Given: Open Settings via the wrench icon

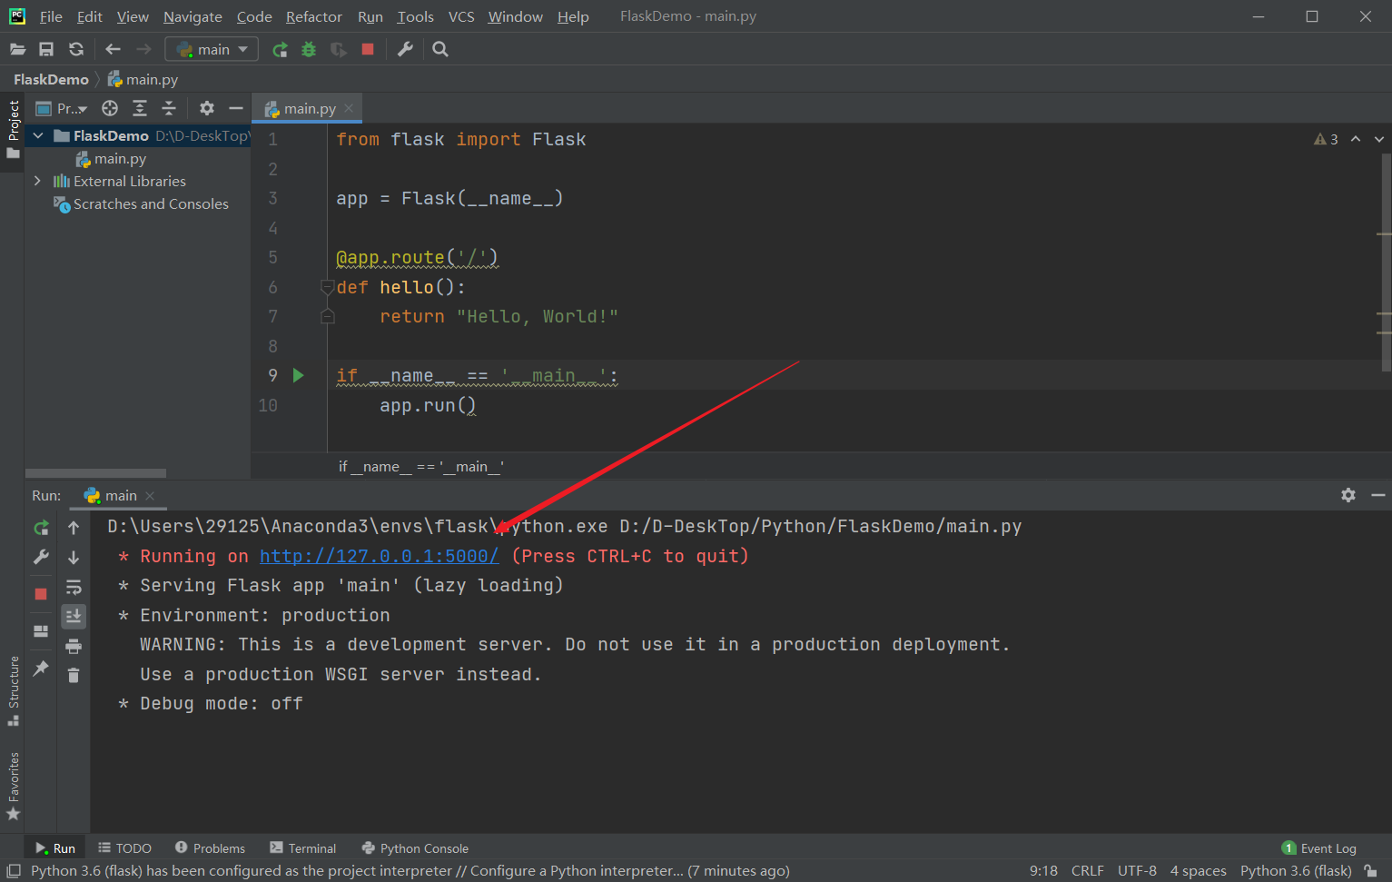Looking at the screenshot, I should [405, 49].
